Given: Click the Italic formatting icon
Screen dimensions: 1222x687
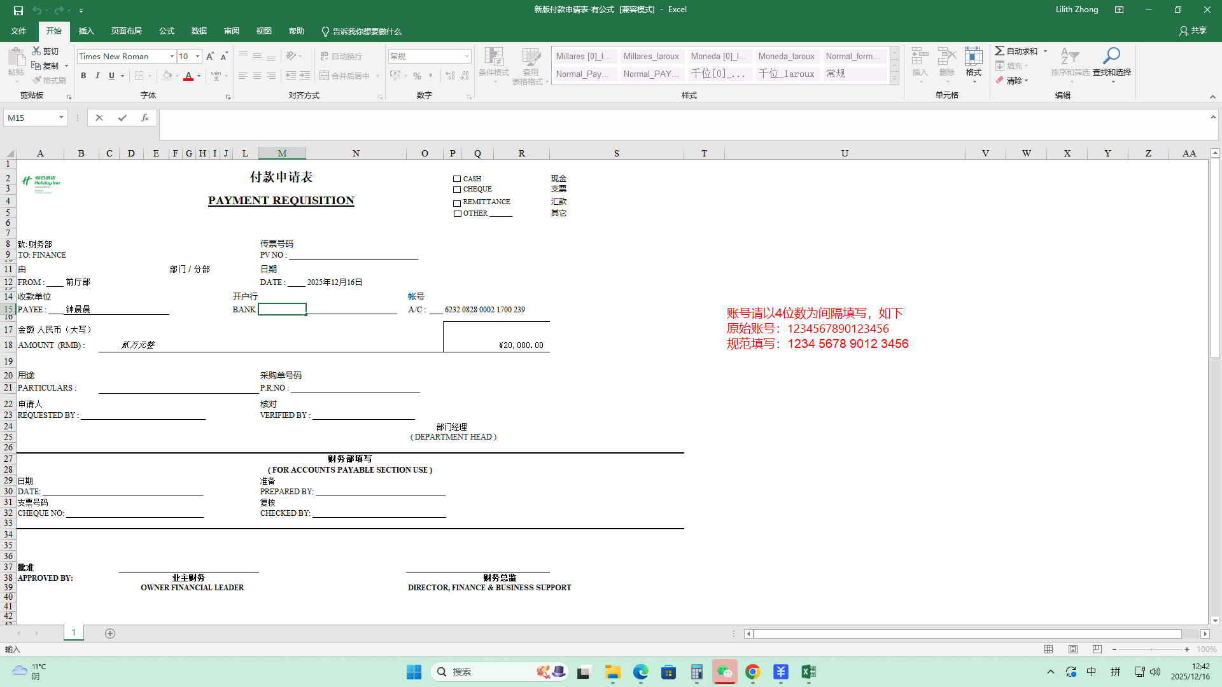Looking at the screenshot, I should 97,76.
